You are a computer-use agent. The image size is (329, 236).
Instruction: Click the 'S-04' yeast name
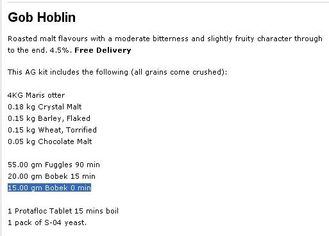[x=53, y=222]
